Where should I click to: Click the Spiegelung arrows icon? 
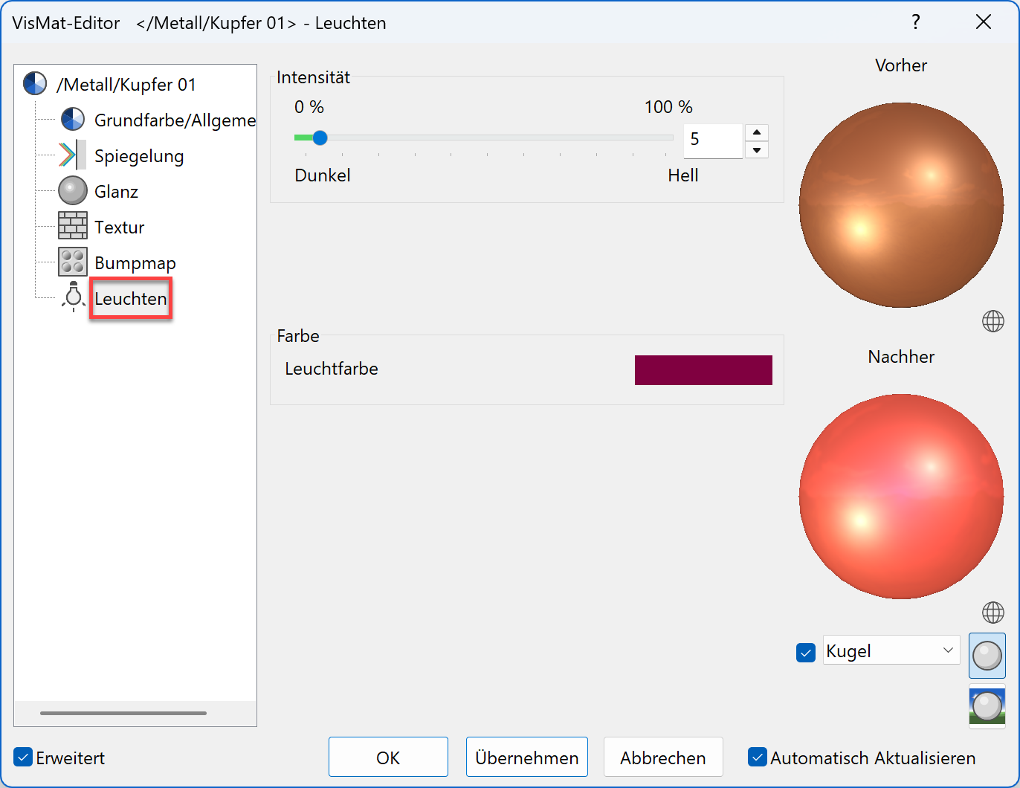tap(72, 155)
